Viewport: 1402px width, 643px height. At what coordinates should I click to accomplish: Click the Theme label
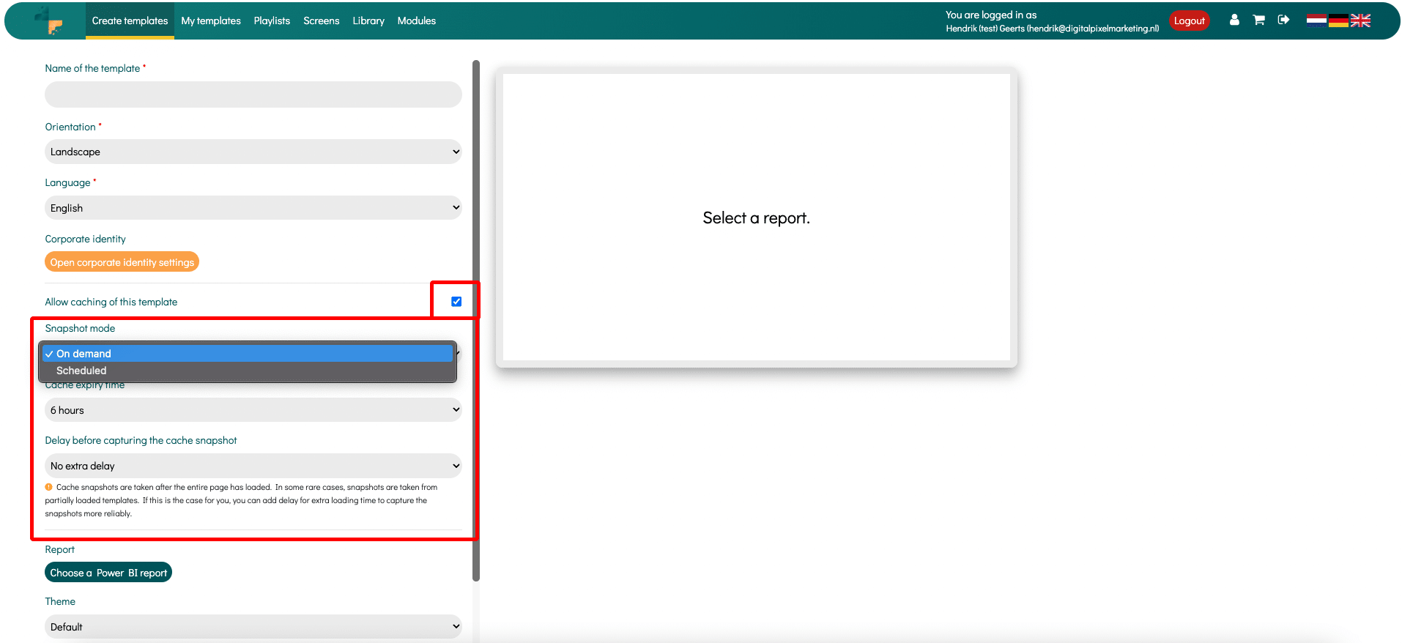[x=60, y=601]
